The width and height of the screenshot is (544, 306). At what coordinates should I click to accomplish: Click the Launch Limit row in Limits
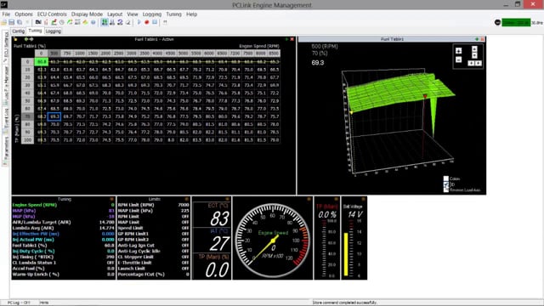[x=154, y=269]
